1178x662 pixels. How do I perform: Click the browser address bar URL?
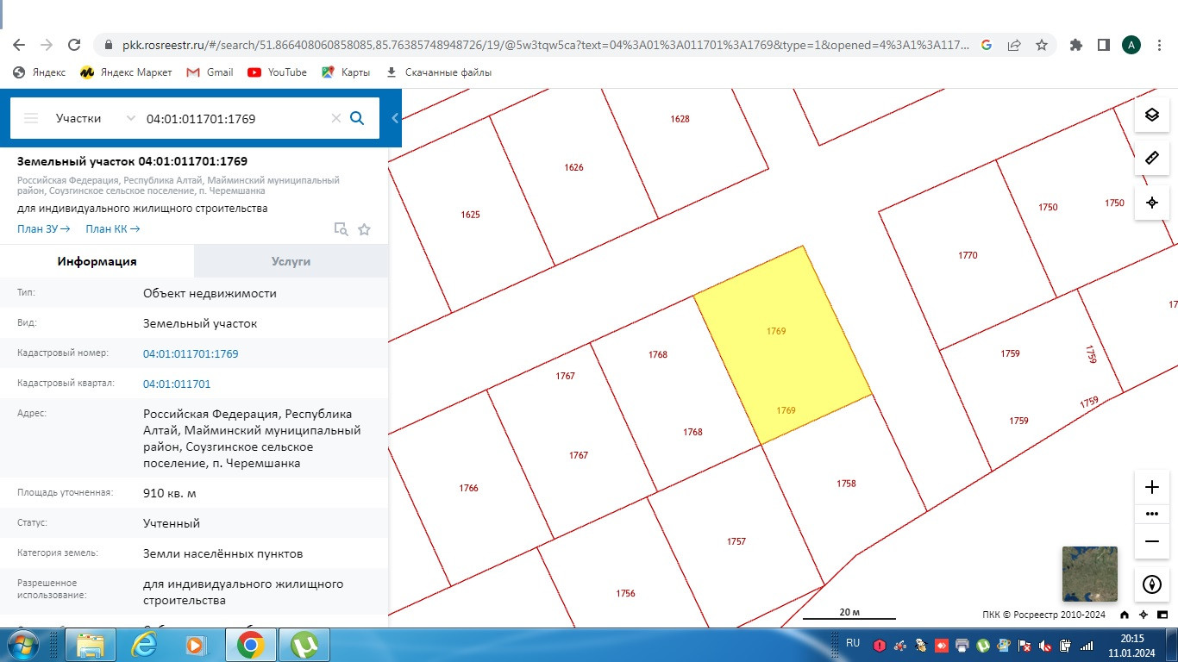point(543,45)
